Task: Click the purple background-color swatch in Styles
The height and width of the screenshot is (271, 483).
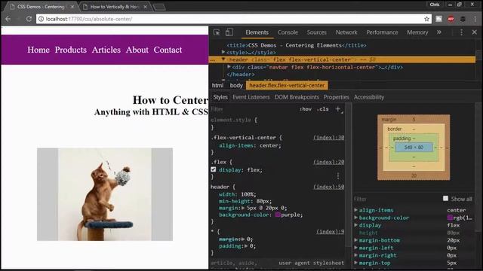Action: click(x=278, y=215)
